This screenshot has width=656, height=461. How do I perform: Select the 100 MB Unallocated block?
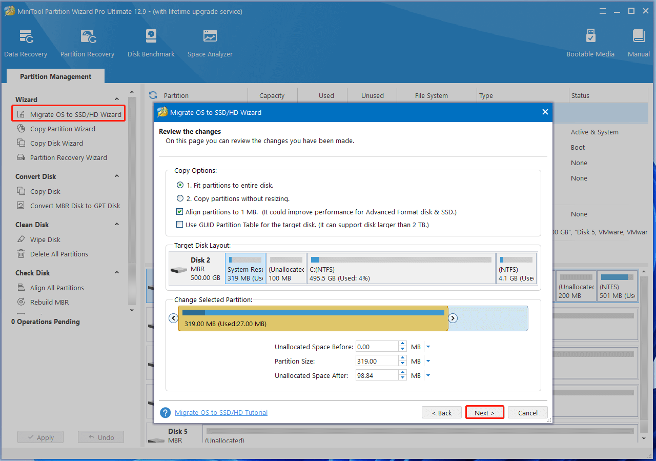pos(286,269)
